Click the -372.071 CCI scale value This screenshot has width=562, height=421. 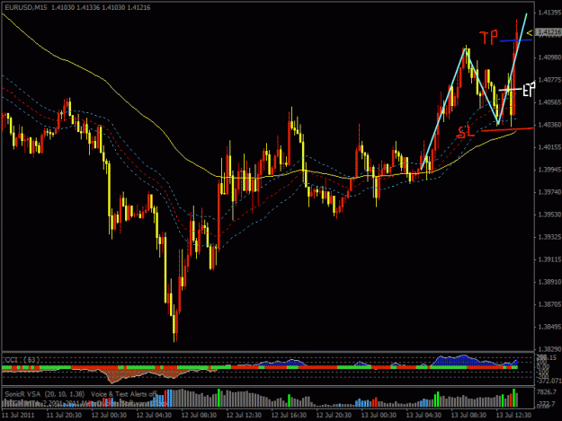549,381
